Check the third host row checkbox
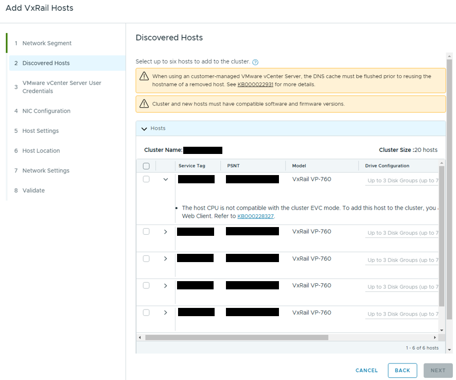 146,258
